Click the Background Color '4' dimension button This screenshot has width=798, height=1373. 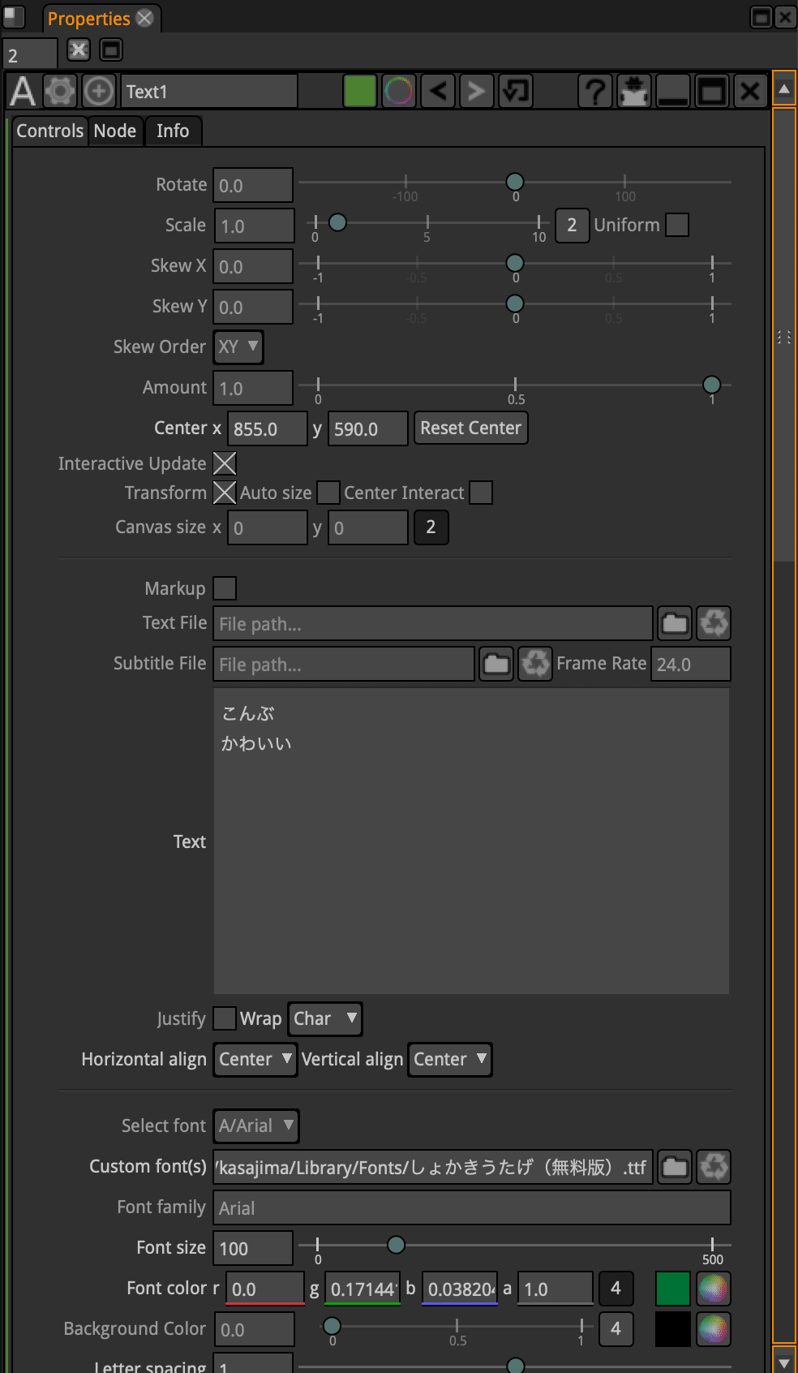(616, 1329)
